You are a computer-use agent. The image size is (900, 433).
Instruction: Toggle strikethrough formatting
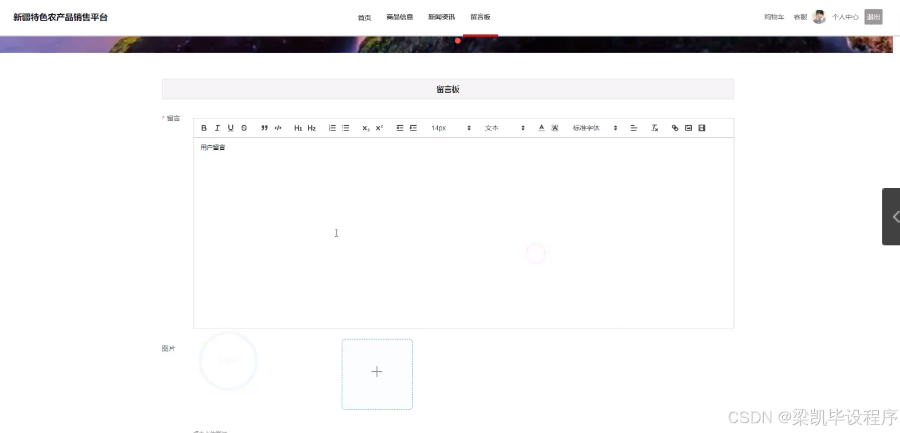[x=244, y=128]
